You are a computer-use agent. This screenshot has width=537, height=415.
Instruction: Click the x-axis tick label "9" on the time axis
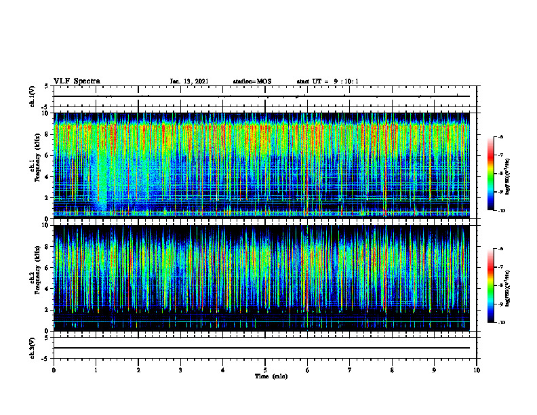point(434,370)
